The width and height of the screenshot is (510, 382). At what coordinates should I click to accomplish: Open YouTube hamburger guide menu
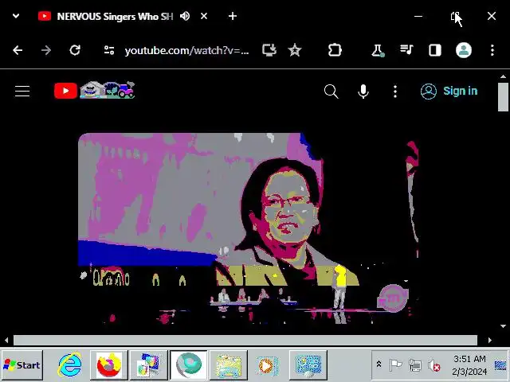click(22, 92)
